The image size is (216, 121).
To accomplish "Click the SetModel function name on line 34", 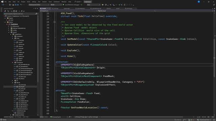I will [73, 39].
